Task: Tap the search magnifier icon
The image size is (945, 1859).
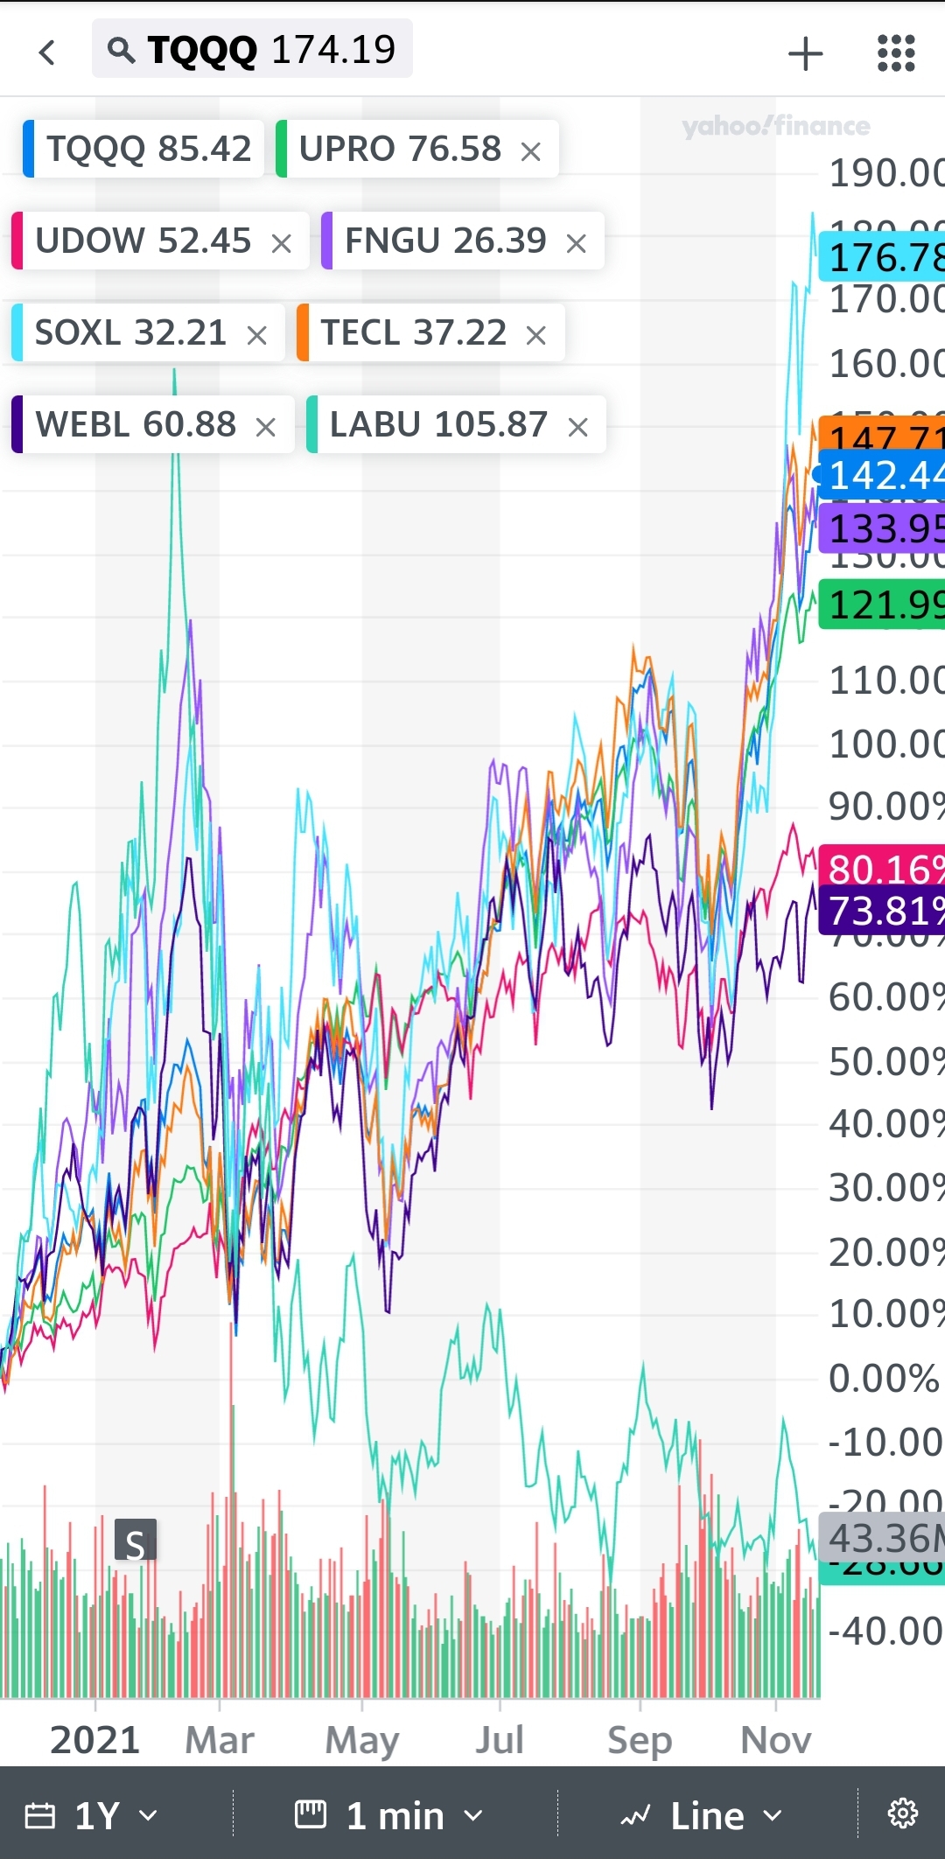Action: coord(121,51)
